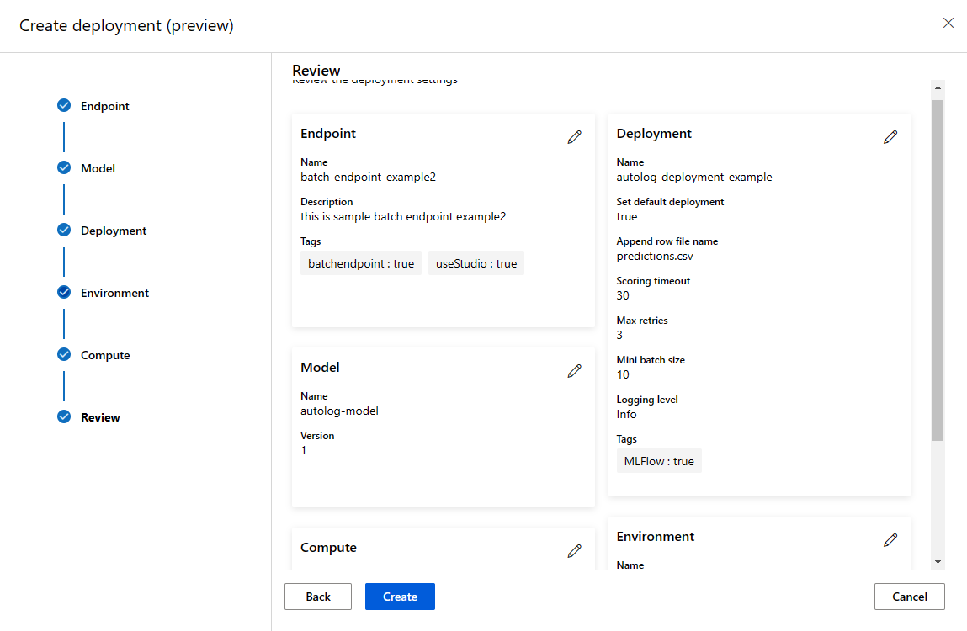Click the Endpoint step checkmark icon
The width and height of the screenshot is (967, 631).
point(64,106)
